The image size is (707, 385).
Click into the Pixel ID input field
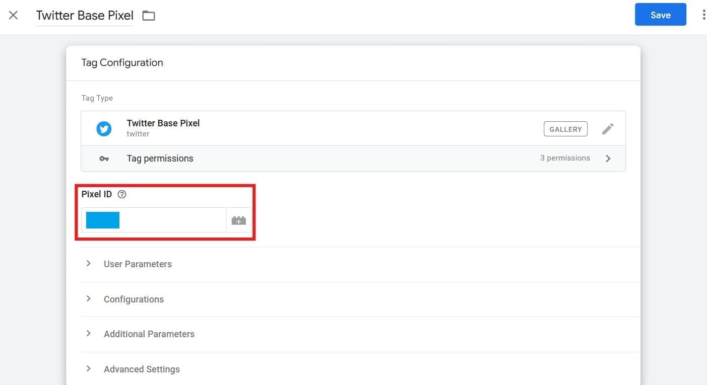click(x=171, y=220)
